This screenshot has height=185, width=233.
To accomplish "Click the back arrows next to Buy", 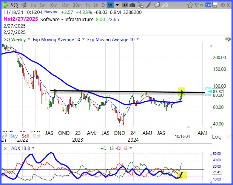I will pos(5,136).
